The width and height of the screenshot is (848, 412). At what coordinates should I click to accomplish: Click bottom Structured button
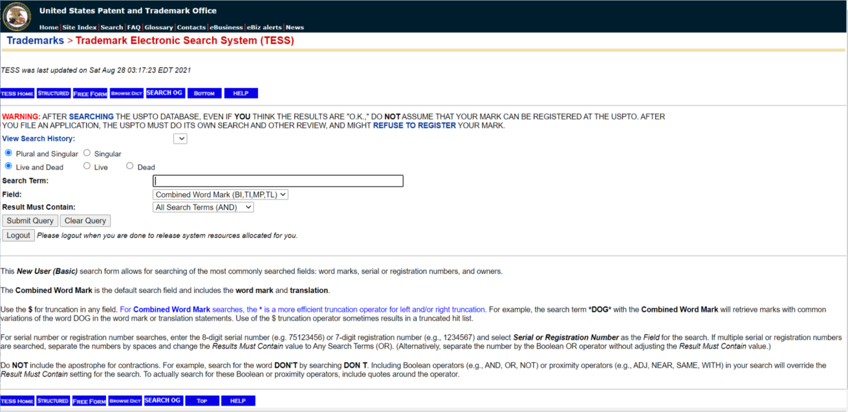[x=53, y=401]
